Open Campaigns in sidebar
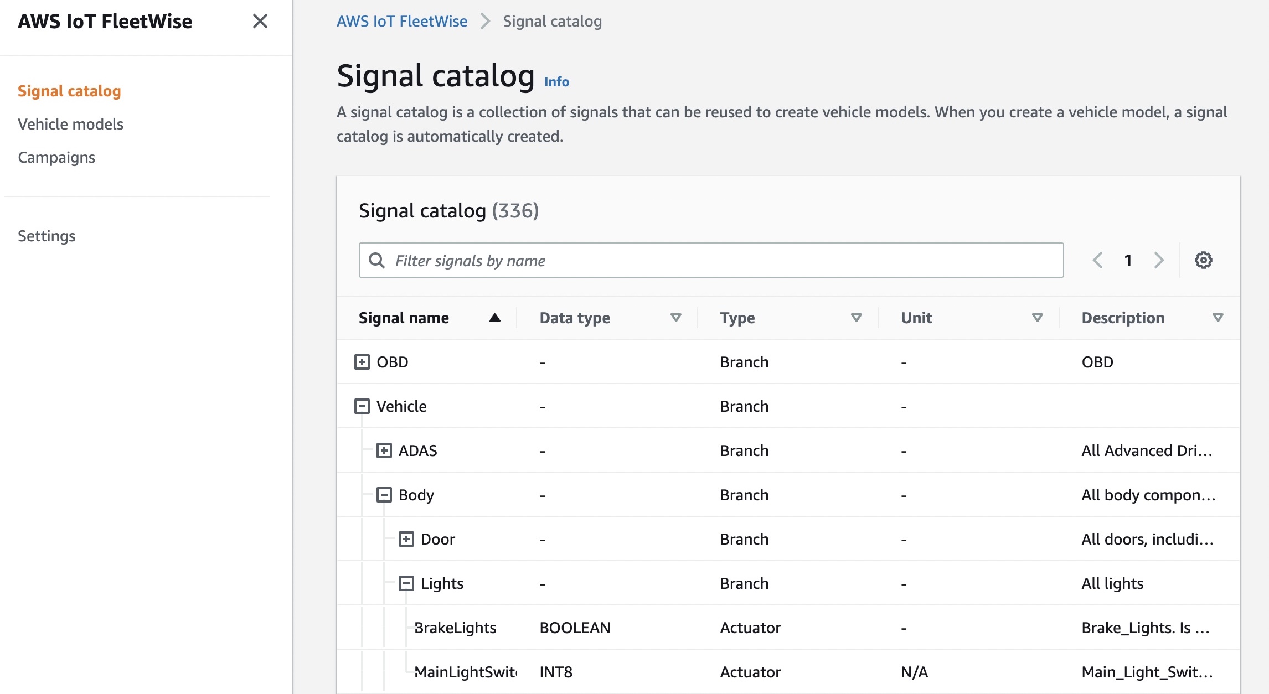The height and width of the screenshot is (694, 1269). pyautogui.click(x=56, y=157)
